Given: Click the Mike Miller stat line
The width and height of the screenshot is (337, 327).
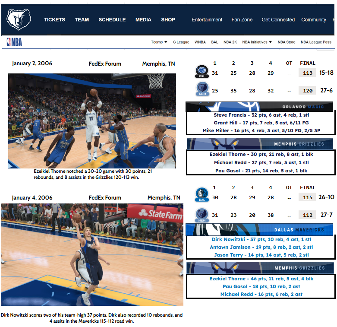Looking at the screenshot, I should (x=261, y=130).
